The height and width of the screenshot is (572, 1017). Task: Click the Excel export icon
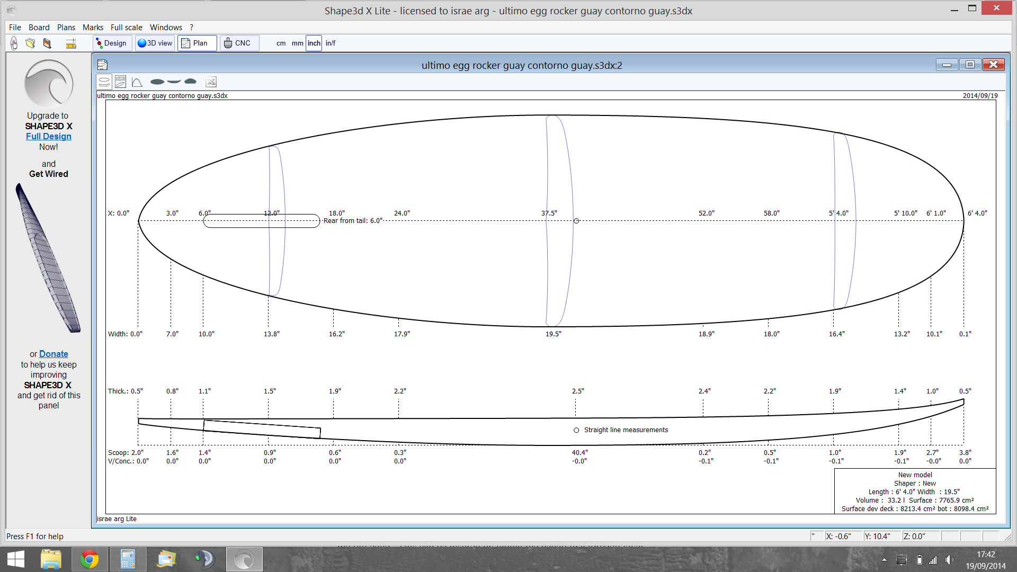211,82
